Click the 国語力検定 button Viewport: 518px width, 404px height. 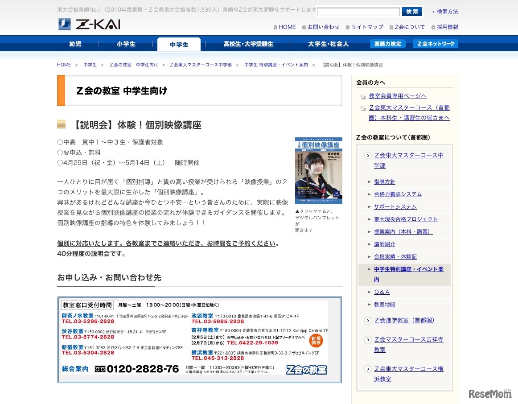[387, 44]
